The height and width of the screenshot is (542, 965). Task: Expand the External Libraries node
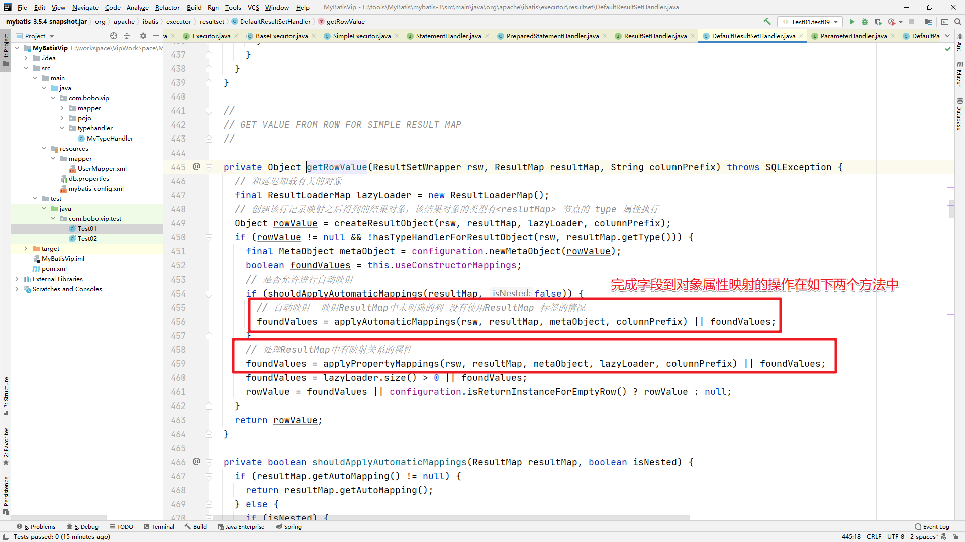(x=17, y=279)
